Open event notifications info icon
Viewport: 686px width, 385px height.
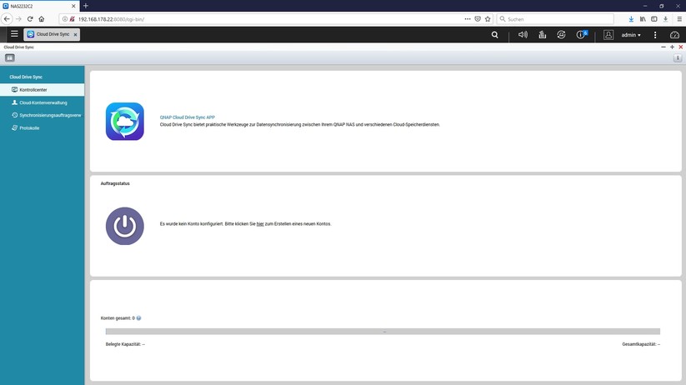coord(582,35)
